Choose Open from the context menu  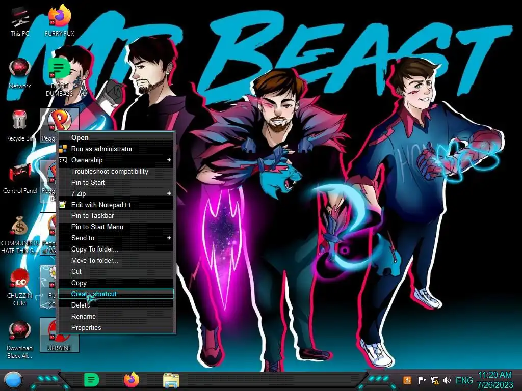tap(116, 137)
